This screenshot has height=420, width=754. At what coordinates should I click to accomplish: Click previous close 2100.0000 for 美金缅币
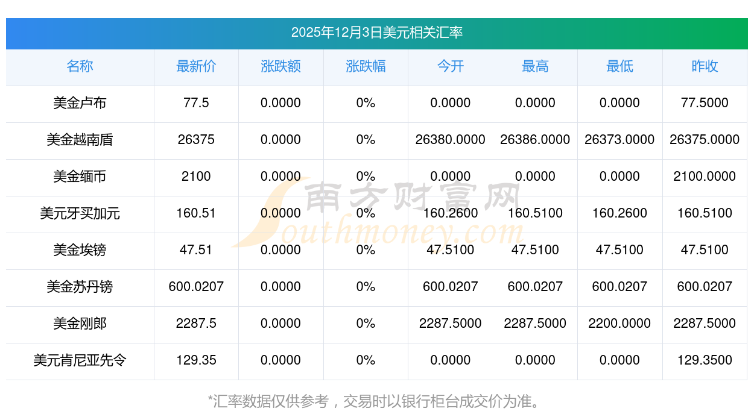point(705,177)
